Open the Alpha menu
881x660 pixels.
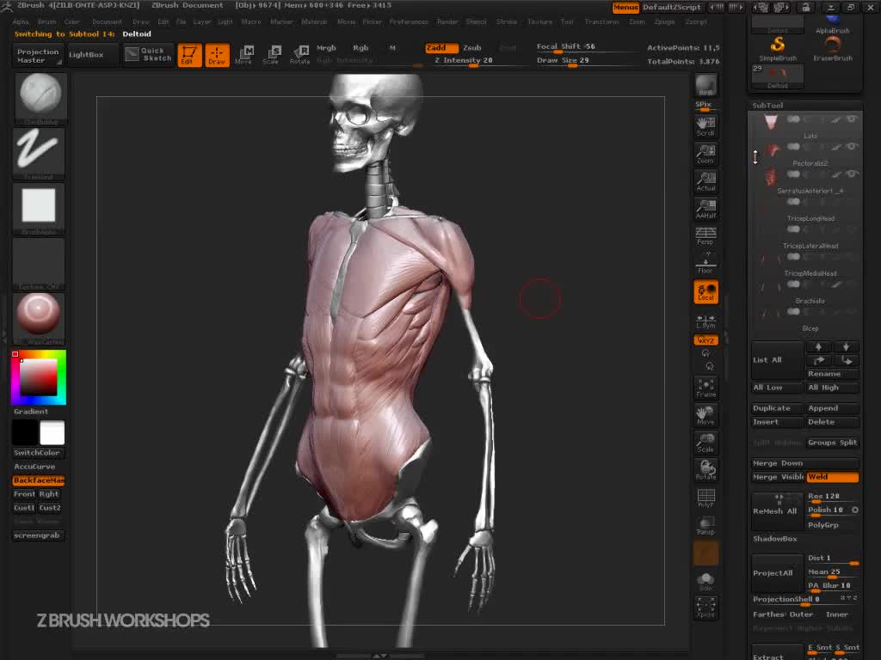click(21, 21)
